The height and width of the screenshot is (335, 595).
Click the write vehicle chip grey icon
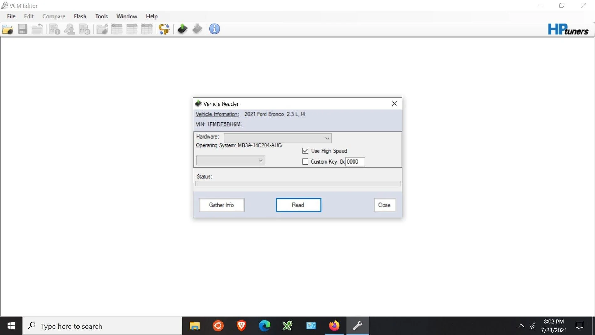point(197,29)
